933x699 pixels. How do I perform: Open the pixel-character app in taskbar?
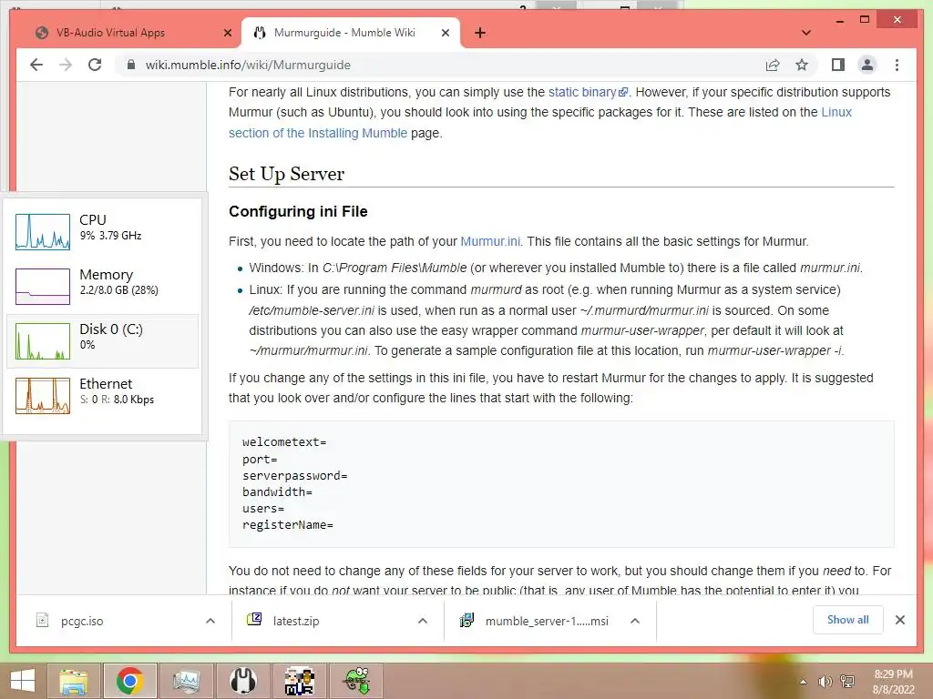coord(299,681)
